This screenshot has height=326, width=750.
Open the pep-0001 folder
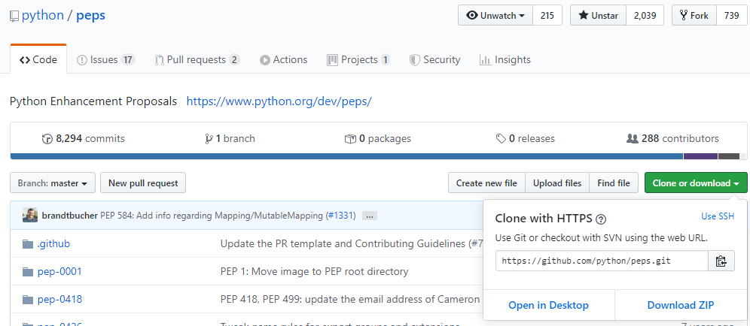click(x=59, y=271)
